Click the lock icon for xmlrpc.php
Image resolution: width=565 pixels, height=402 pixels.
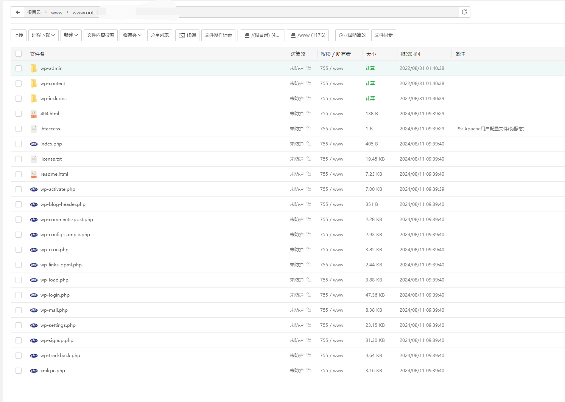pyautogui.click(x=309, y=370)
